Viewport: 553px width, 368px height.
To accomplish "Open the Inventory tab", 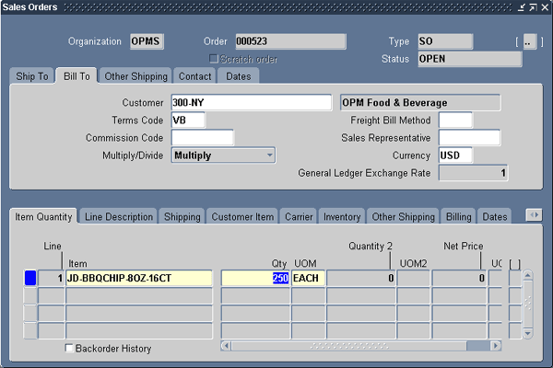I will pos(342,216).
